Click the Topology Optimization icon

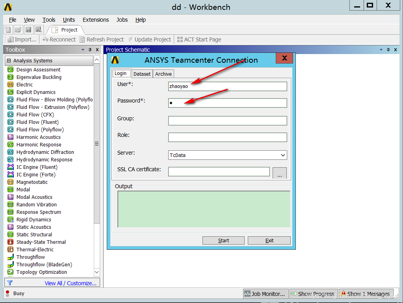click(x=10, y=272)
